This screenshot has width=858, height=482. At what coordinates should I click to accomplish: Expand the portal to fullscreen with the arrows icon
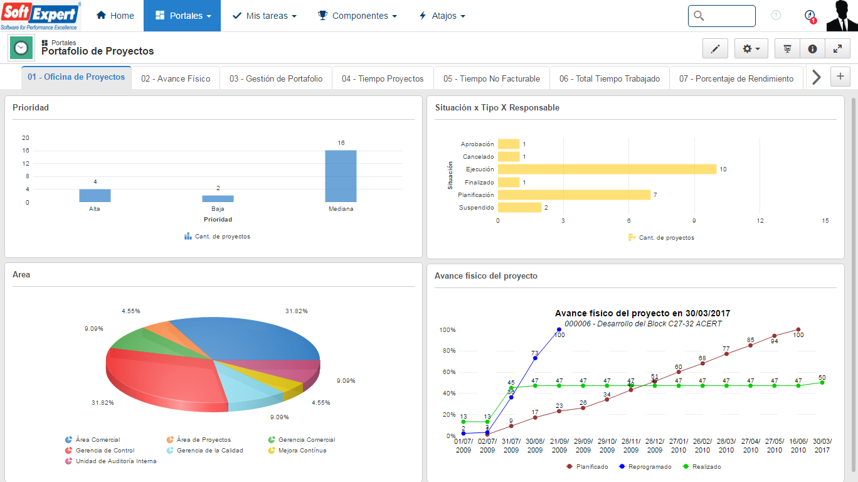[837, 48]
